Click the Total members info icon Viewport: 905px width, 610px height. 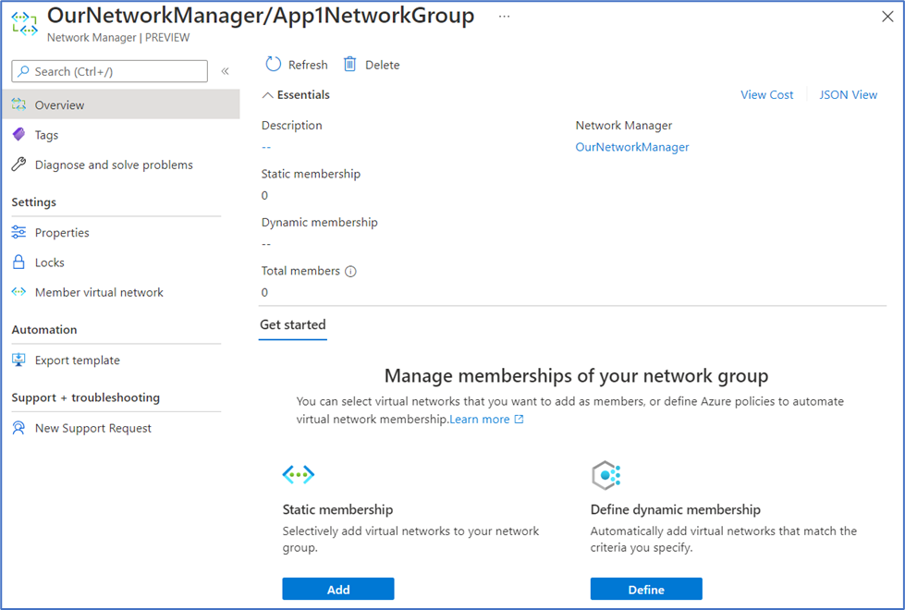[350, 272]
